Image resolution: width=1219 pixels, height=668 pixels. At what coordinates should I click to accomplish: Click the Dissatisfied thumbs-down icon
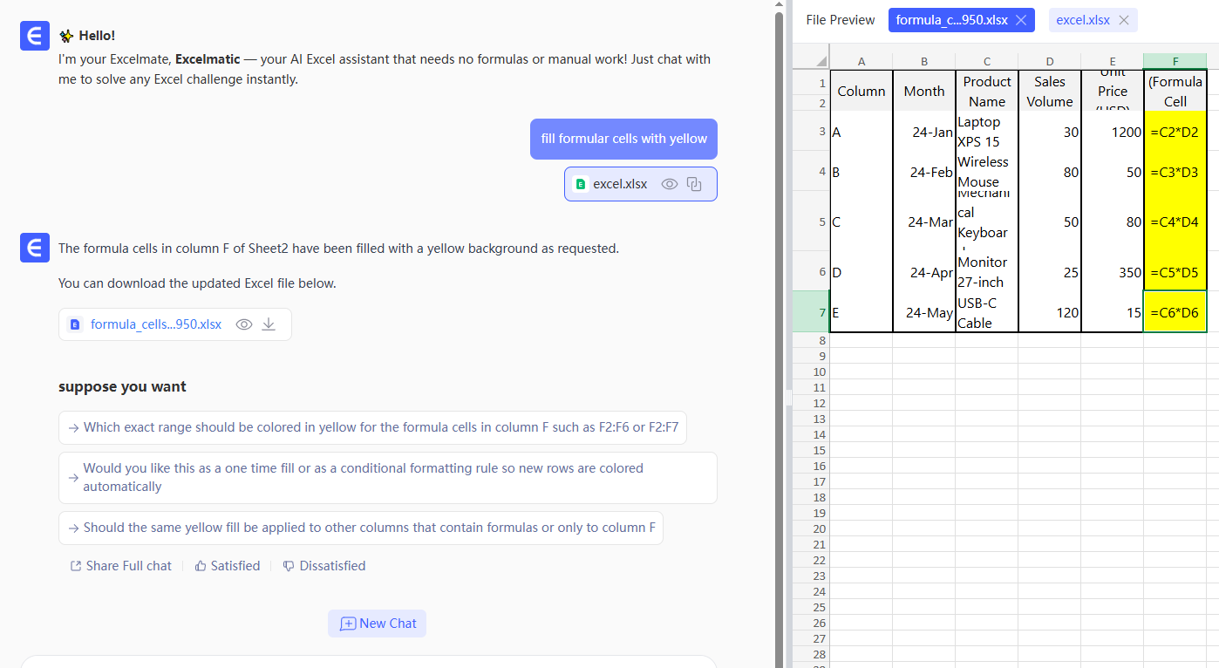[x=289, y=566]
